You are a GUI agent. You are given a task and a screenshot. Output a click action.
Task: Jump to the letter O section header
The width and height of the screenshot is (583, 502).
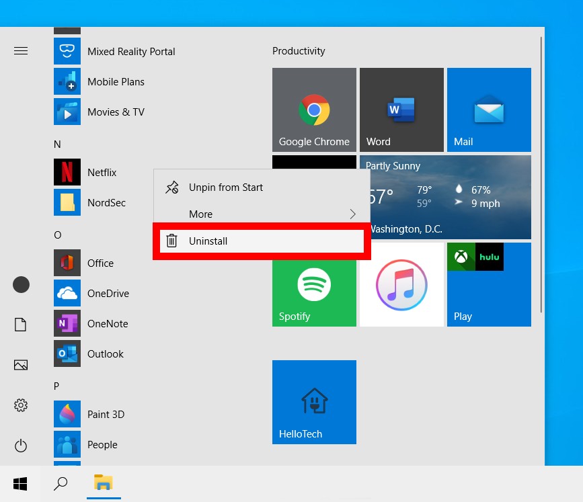(58, 235)
